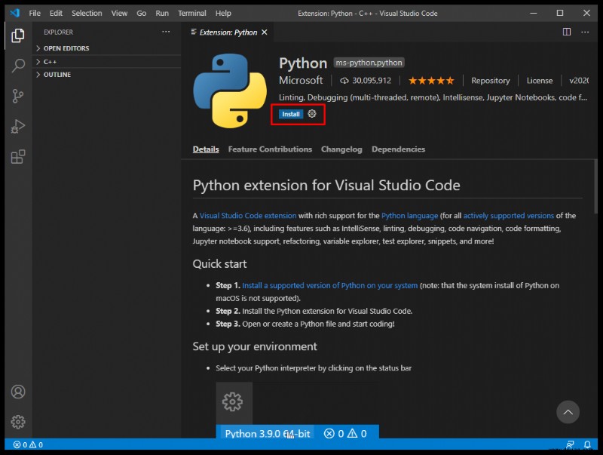Click the ms-python.python identifier badge
Screen dimensions: 603x455
369,63
